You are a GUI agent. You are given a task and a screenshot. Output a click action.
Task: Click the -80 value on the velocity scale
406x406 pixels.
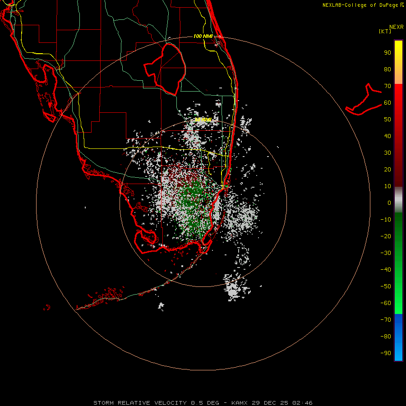[x=386, y=337]
